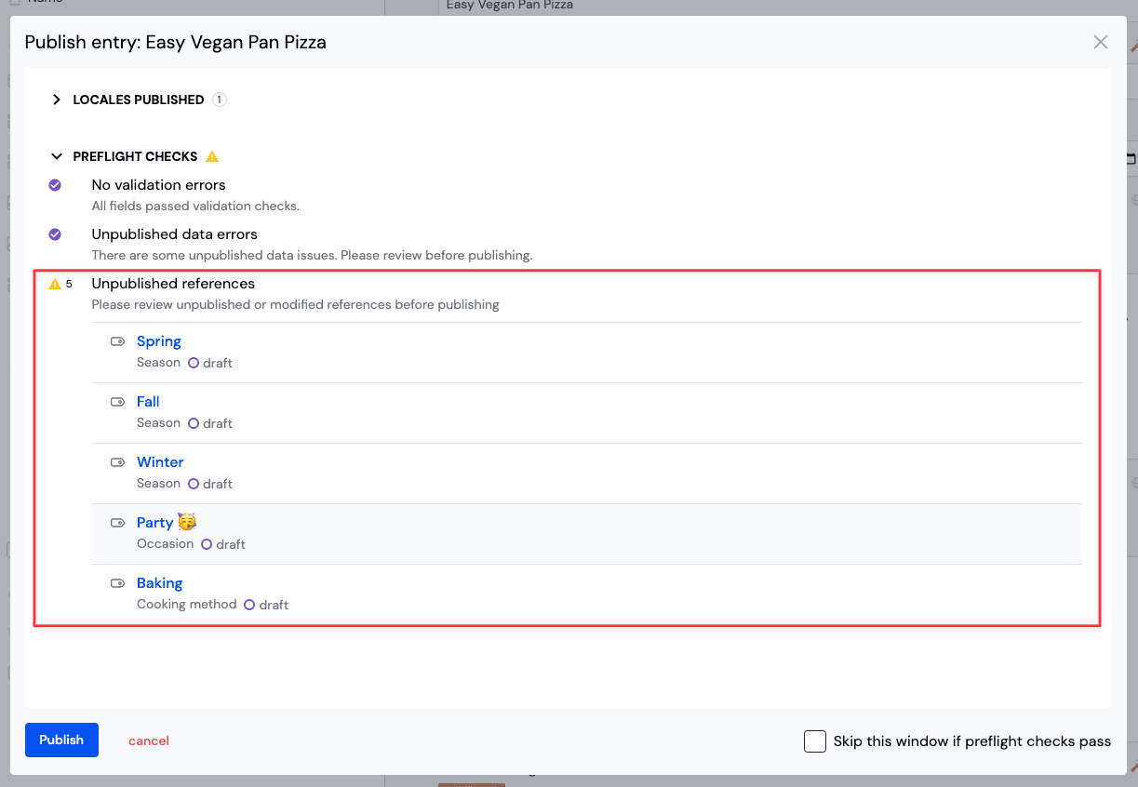
Task: Click the entry icon beside Baking
Action: point(117,583)
